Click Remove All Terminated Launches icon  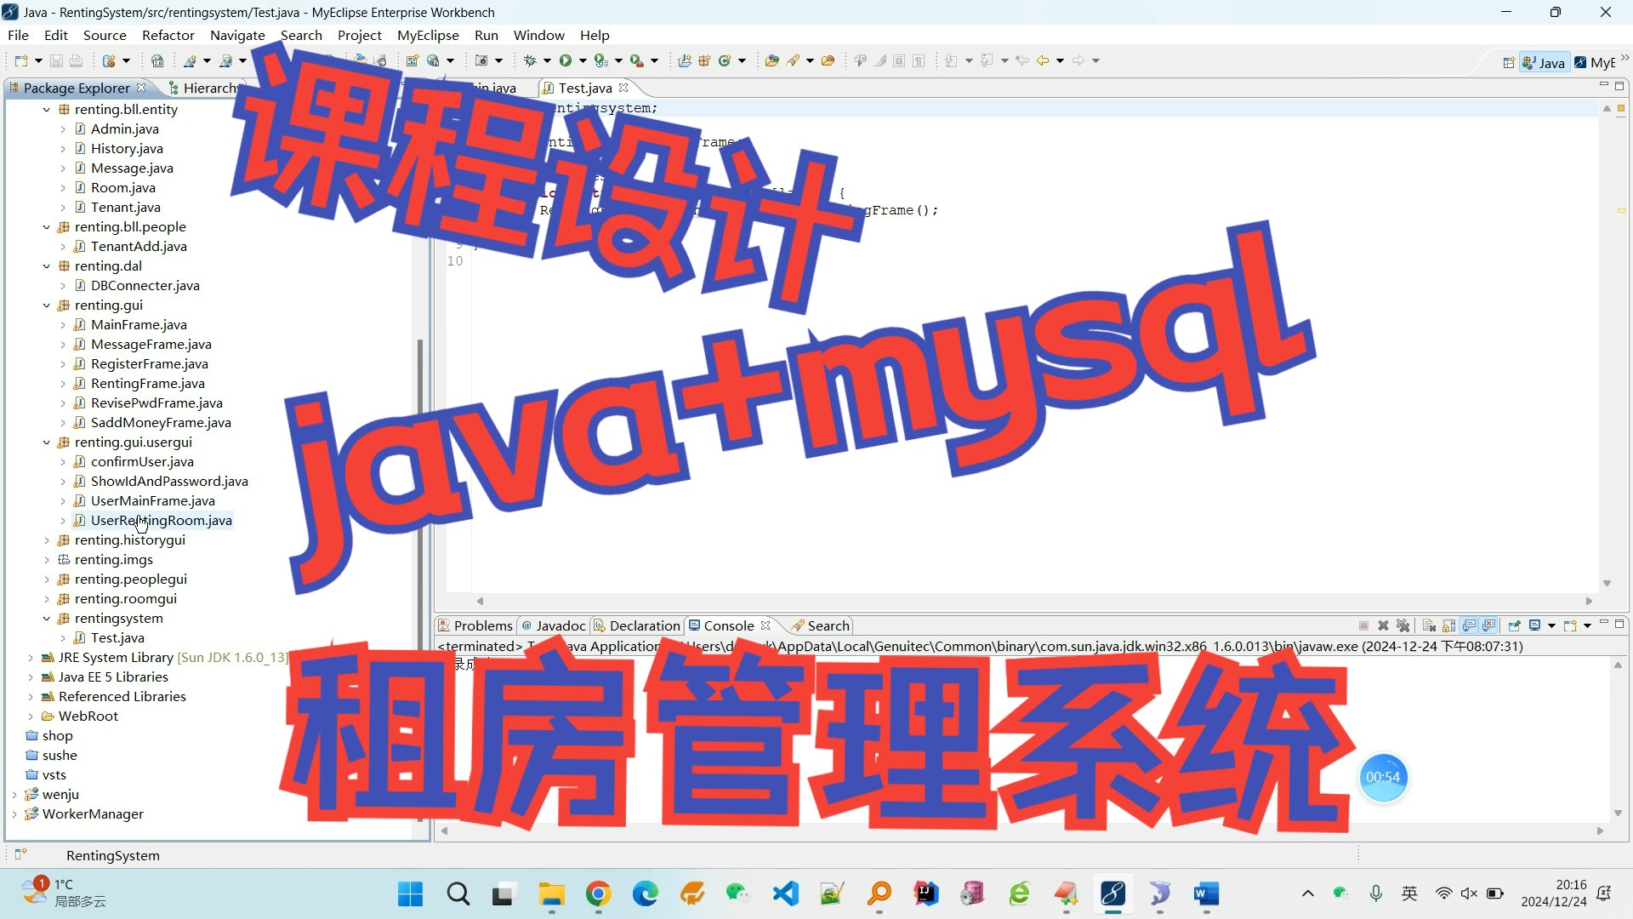coord(1403,625)
